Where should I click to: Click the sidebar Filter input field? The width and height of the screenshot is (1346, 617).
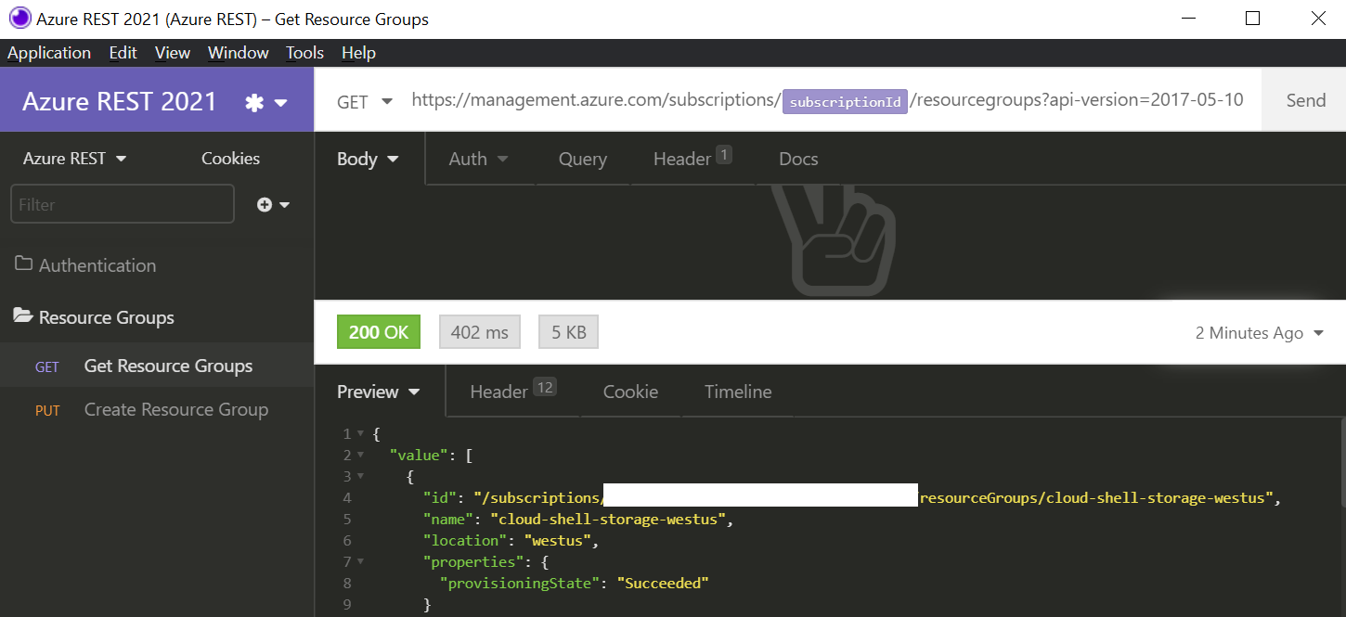(x=122, y=203)
